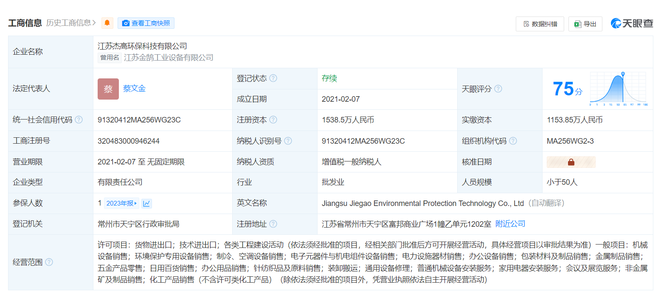Click the English name Jiangsu Jiegao text
The image size is (658, 292).
(423, 203)
